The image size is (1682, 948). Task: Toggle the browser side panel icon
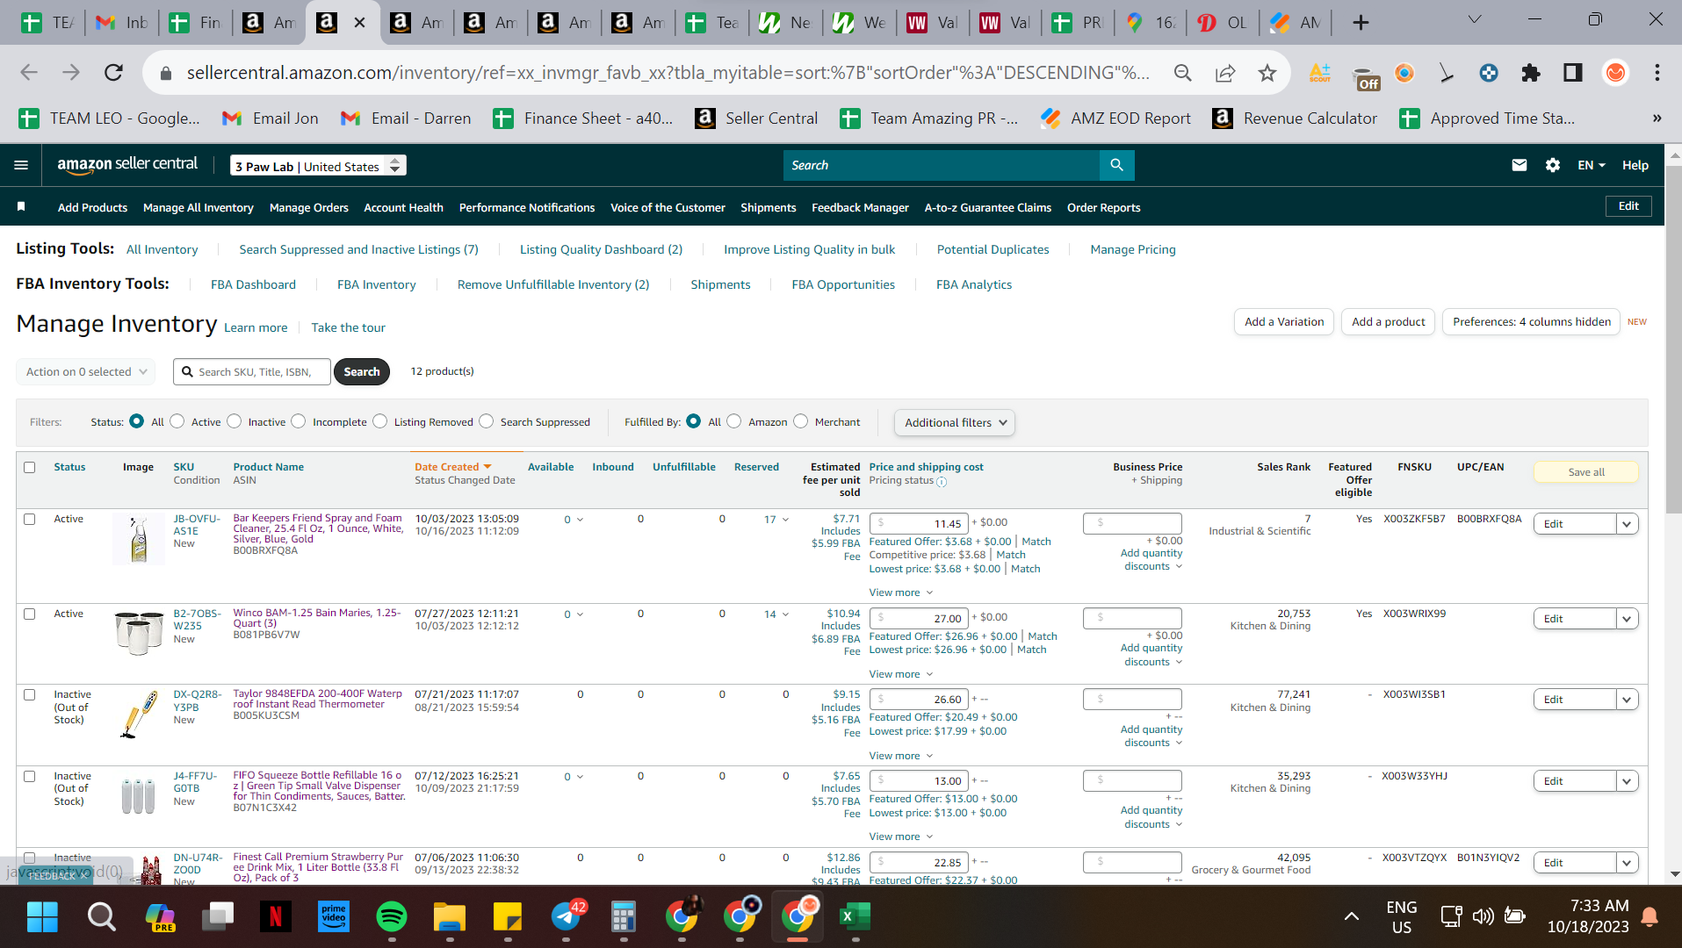[1573, 73]
